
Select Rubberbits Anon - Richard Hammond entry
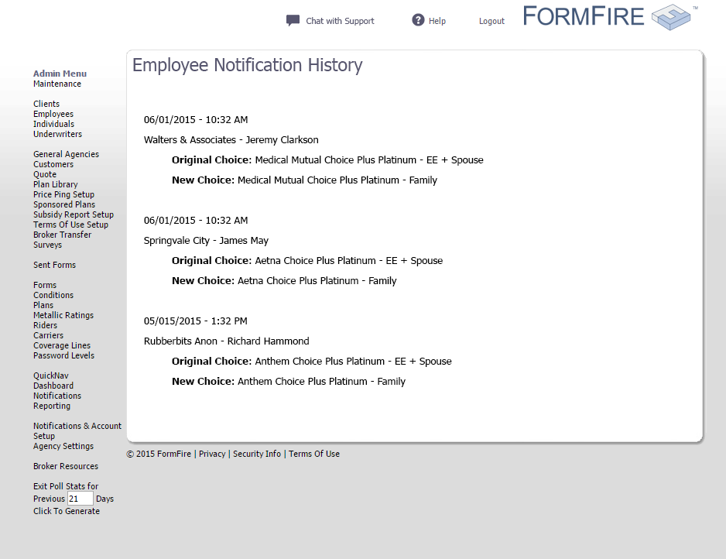[x=227, y=341]
